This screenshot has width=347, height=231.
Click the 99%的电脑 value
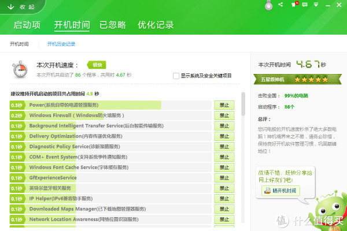(296, 96)
